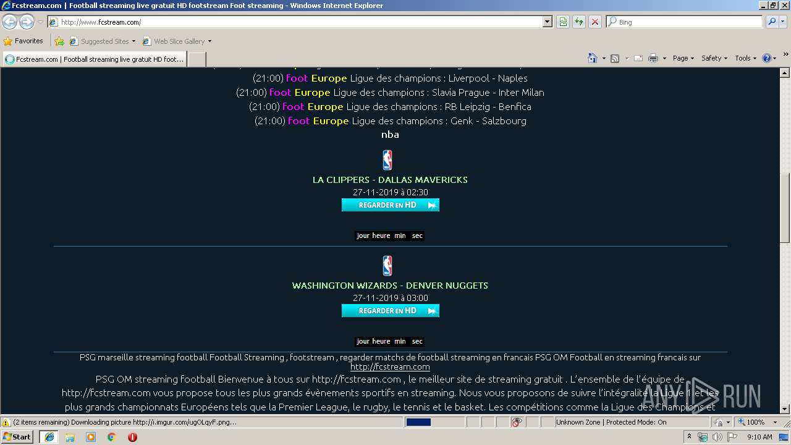Expand the address bar history dropdown

548,22
